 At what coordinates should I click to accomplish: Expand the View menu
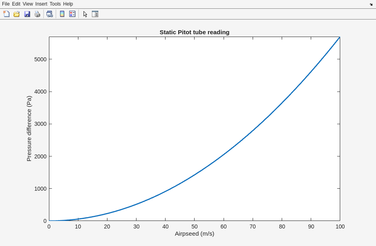pyautogui.click(x=28, y=4)
